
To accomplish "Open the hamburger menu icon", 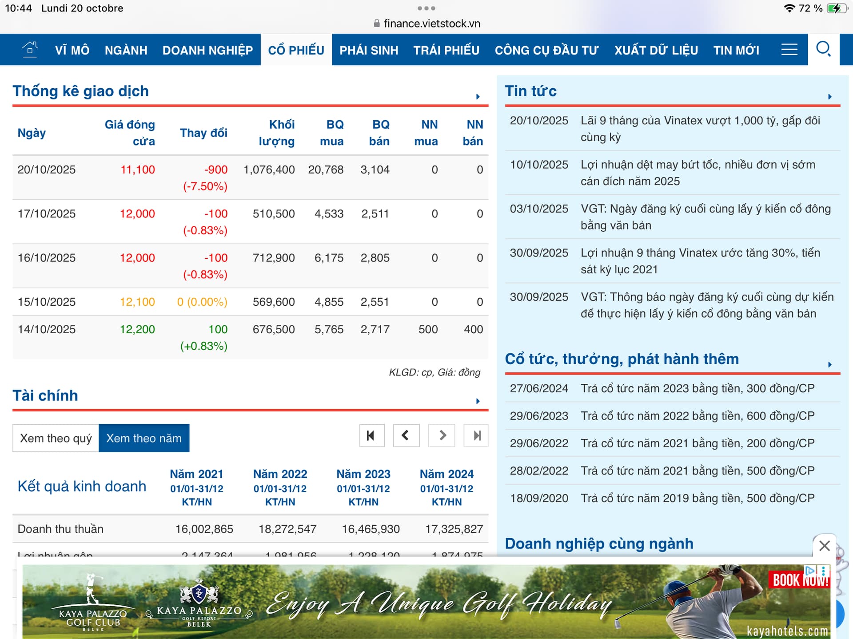I will tap(789, 49).
